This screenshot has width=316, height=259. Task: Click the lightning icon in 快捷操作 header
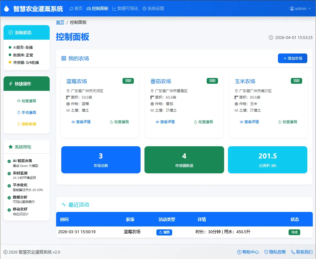[x=11, y=83]
